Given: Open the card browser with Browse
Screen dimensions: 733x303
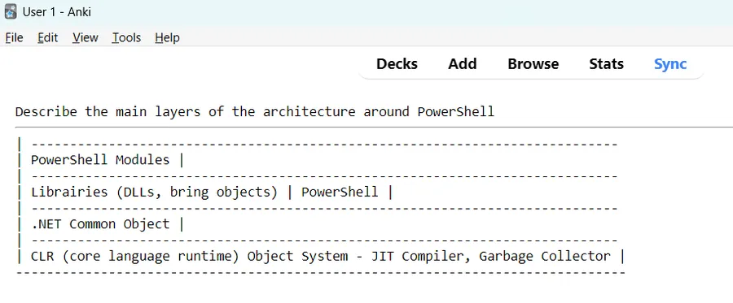Looking at the screenshot, I should [x=533, y=64].
